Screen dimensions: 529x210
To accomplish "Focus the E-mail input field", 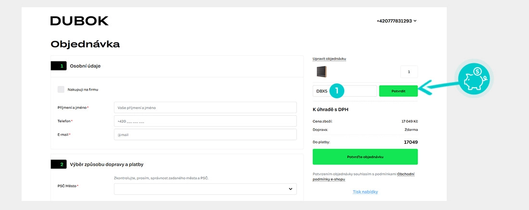I will pos(205,135).
